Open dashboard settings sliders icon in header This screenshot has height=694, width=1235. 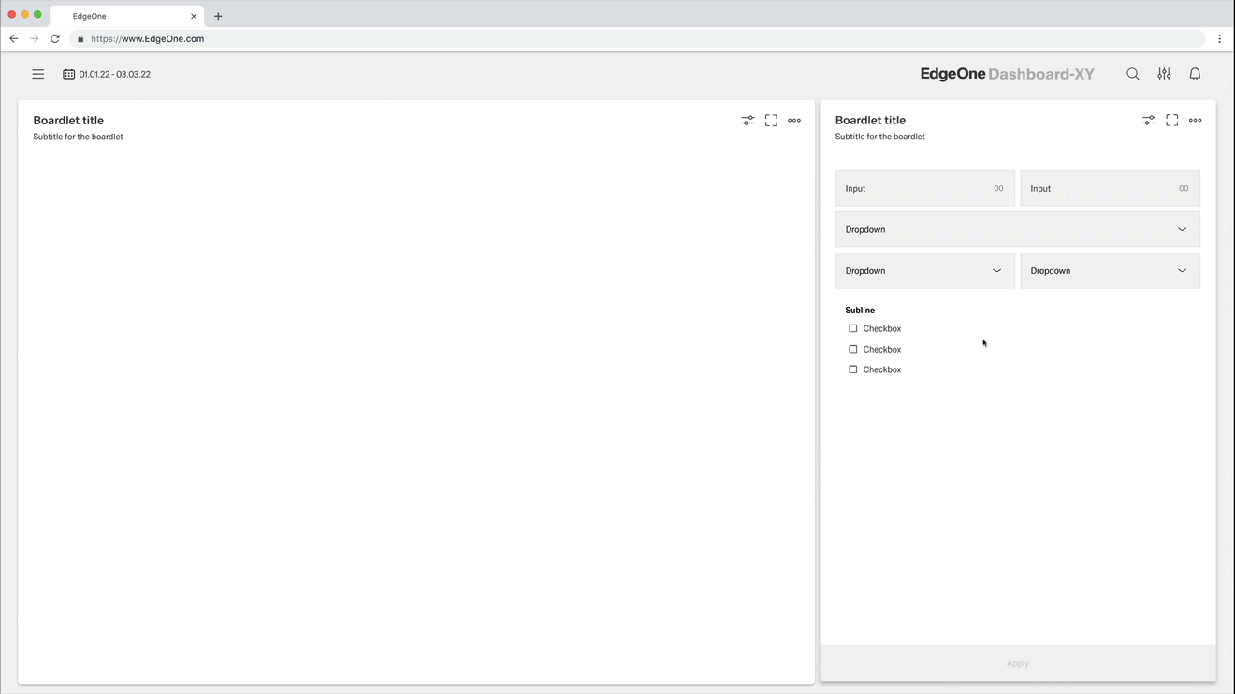point(1164,74)
